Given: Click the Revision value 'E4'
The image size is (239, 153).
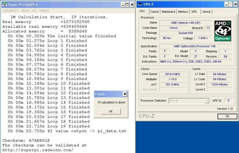Looking at the screenshot, I should [226, 56].
